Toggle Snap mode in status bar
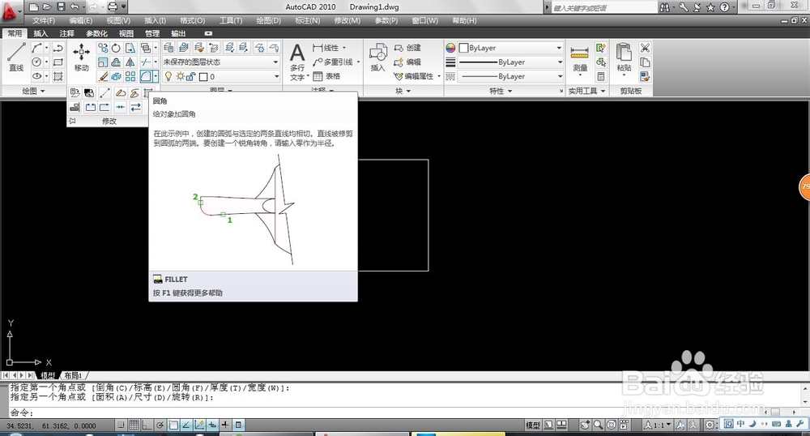The image size is (810, 436). (121, 425)
